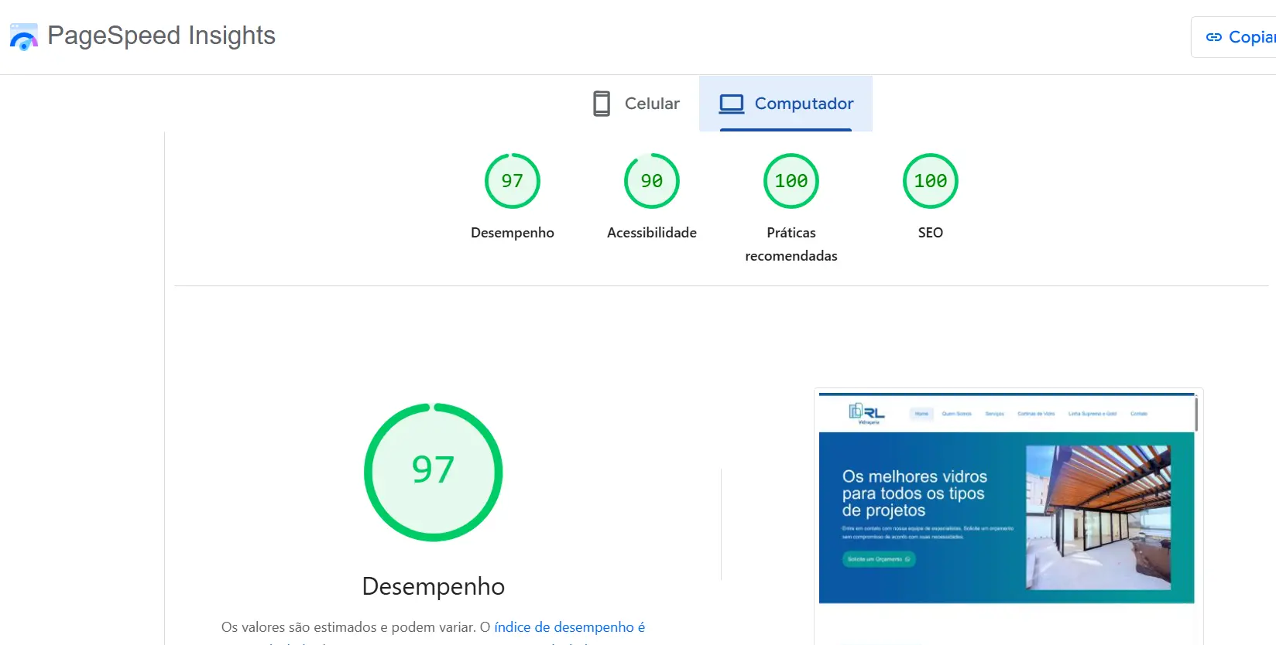Screen dimensions: 1276x645
Task: Select the 100 Práticas recomendadas gauge
Action: pyautogui.click(x=791, y=181)
